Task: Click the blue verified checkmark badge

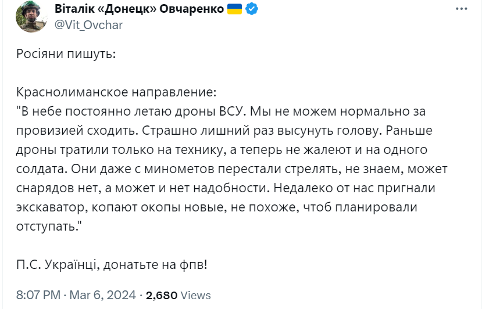Action: point(252,9)
